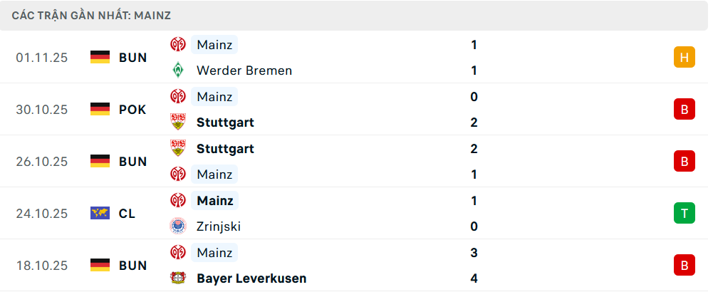713x292 pixels.
Task: Select the CL competition label
Action: [127, 214]
